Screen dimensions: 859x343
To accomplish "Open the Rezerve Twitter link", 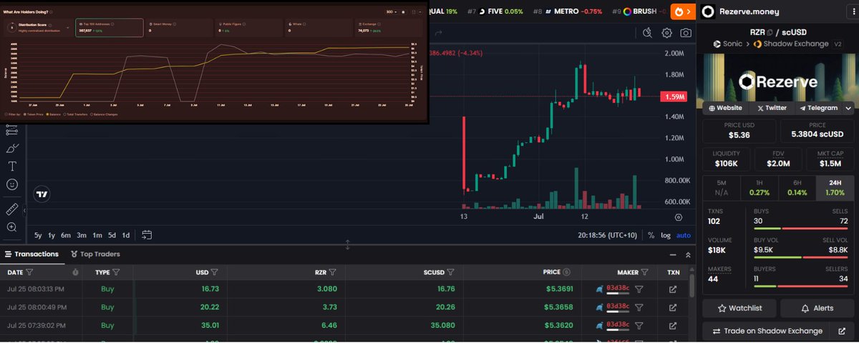I will point(772,108).
